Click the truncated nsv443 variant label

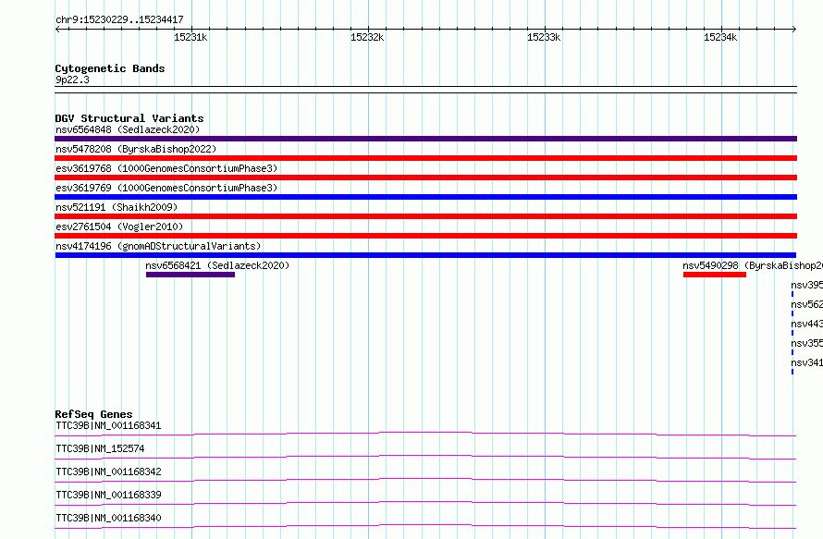[x=806, y=324]
